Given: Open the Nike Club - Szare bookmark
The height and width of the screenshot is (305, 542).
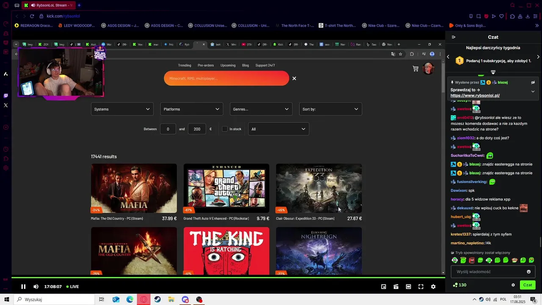Looking at the screenshot, I should click(381, 25).
